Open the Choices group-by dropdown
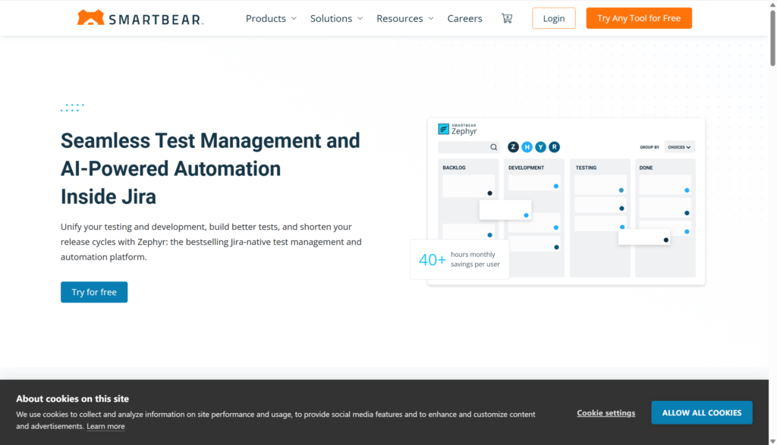Screen dimensions: 777x445 tap(680, 147)
